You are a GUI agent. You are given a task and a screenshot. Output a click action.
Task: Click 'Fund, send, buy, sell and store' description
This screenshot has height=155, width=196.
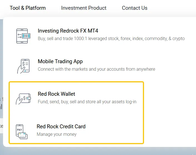point(87,102)
